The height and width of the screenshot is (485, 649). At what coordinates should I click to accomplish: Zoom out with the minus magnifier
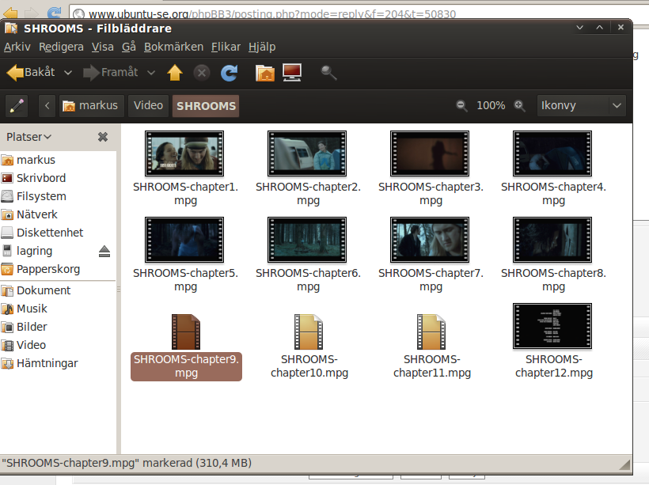tap(461, 106)
